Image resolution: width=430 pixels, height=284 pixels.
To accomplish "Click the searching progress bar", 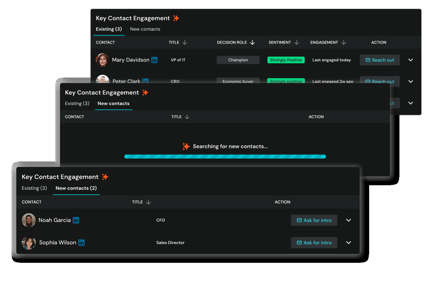I will [225, 157].
